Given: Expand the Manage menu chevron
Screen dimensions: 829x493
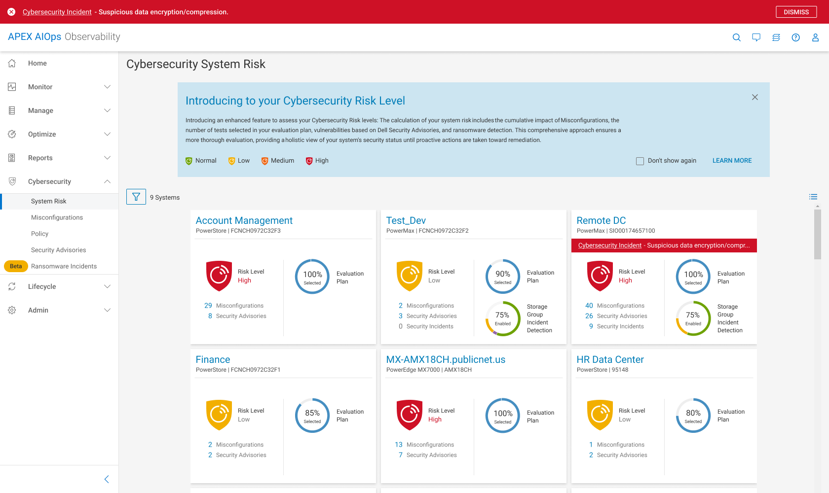Looking at the screenshot, I should click(x=107, y=110).
